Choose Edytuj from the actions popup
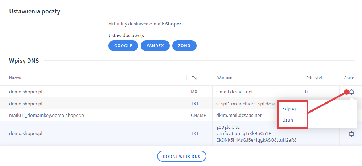The image size is (362, 166). [x=289, y=109]
